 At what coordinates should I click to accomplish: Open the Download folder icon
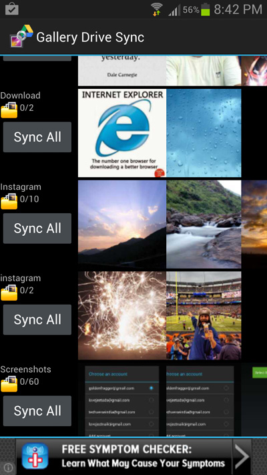tap(9, 110)
